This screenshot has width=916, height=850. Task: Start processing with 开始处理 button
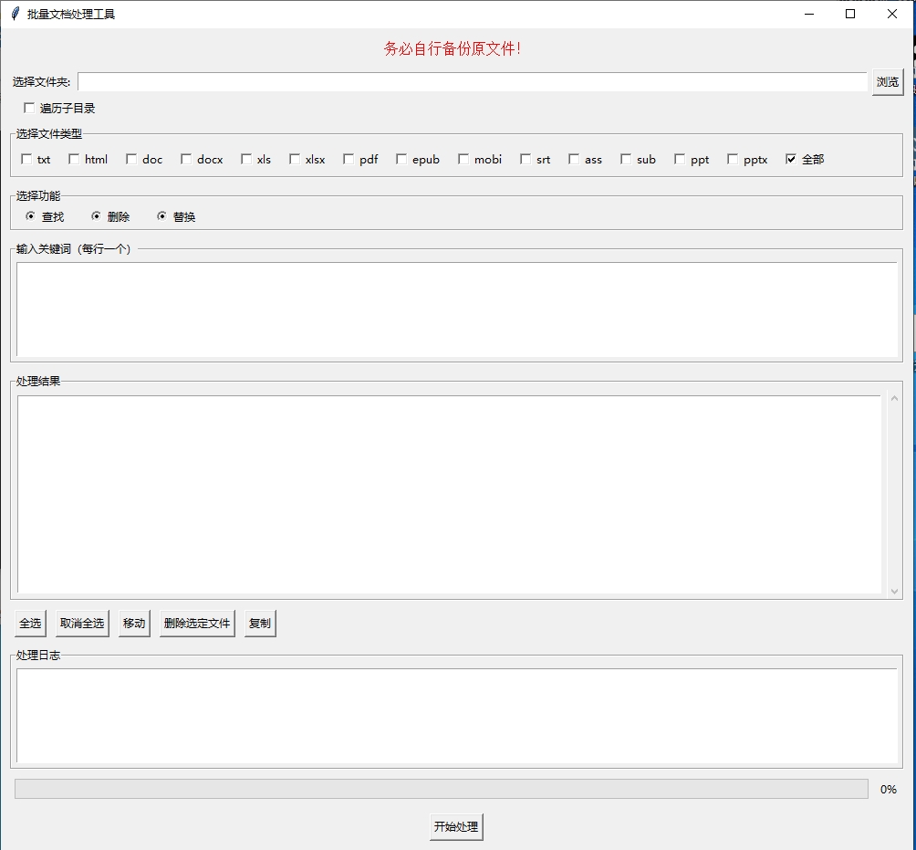coord(456,826)
